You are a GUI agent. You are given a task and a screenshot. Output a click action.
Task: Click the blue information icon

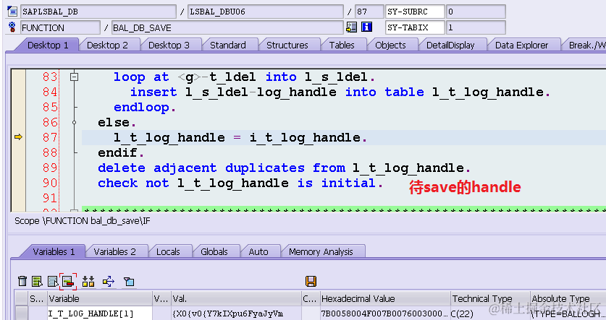click(x=366, y=27)
